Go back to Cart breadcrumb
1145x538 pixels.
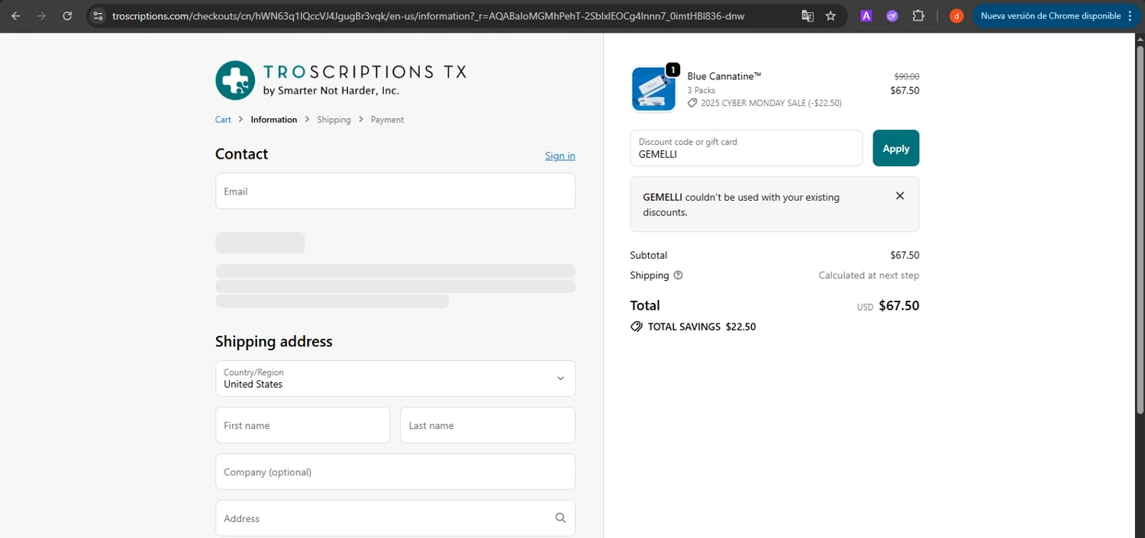tap(223, 120)
